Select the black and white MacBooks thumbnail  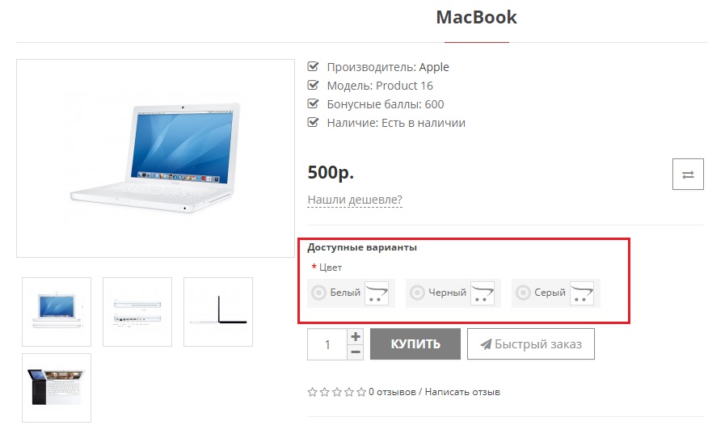click(x=57, y=388)
